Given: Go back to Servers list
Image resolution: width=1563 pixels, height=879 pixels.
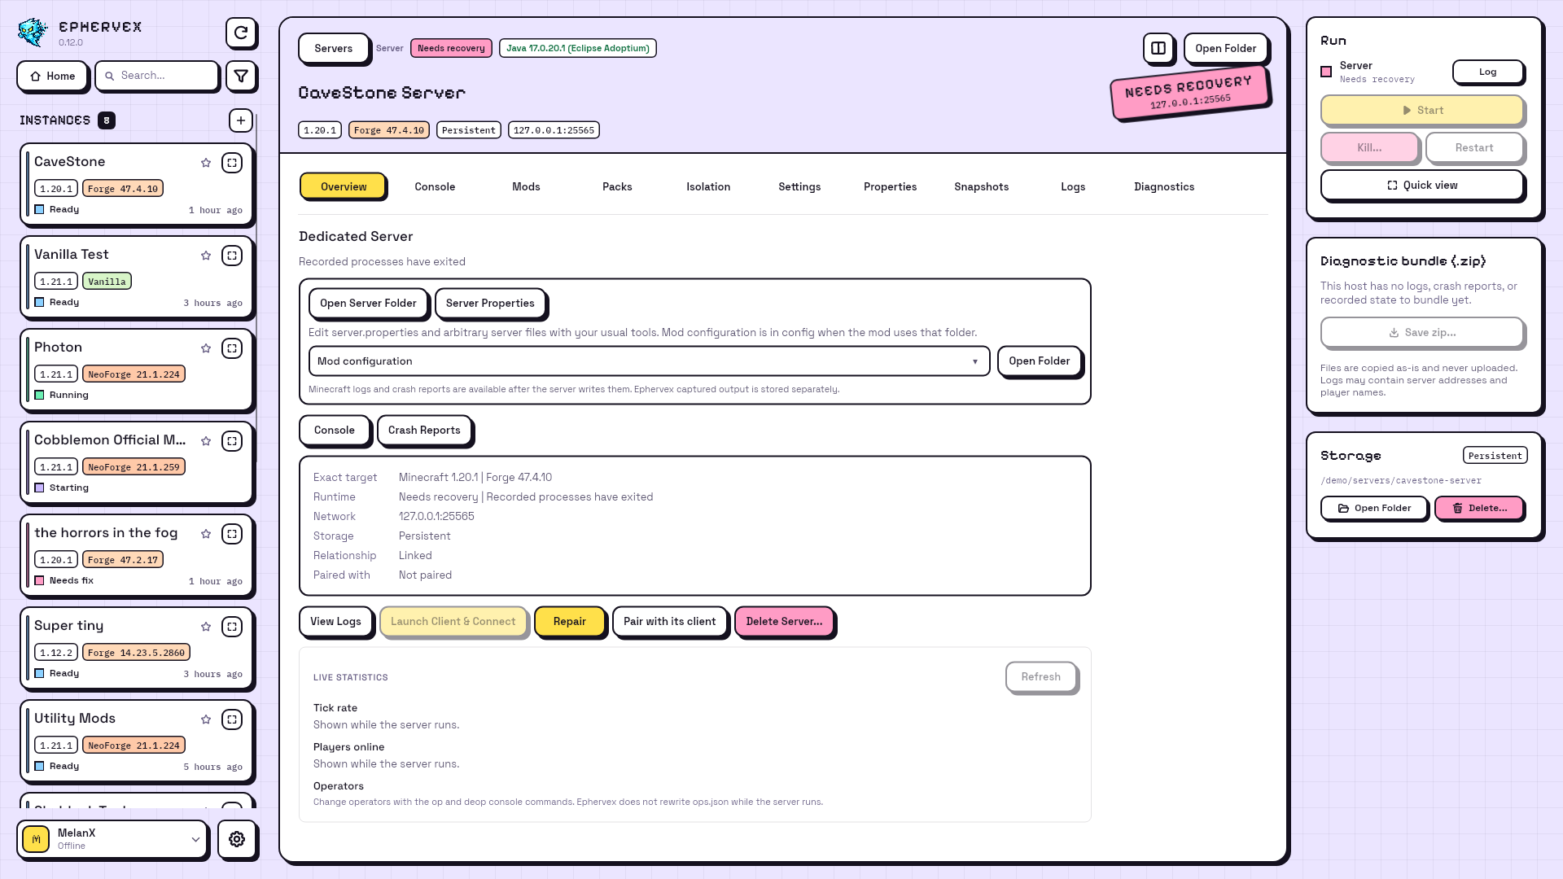Looking at the screenshot, I should tap(333, 48).
